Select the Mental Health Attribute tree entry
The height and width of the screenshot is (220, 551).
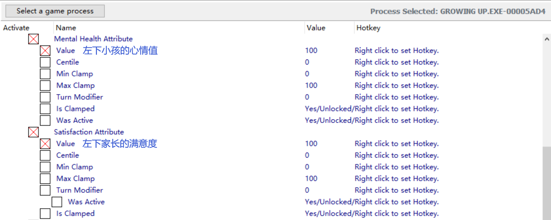(x=93, y=39)
